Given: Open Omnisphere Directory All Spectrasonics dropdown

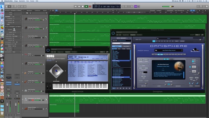Looking at the screenshot, I should [121, 41].
